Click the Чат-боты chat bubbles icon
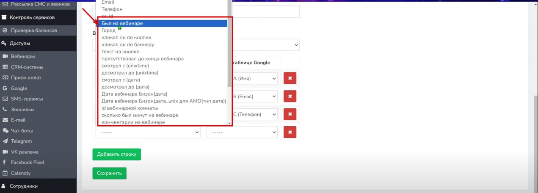 point(6,131)
